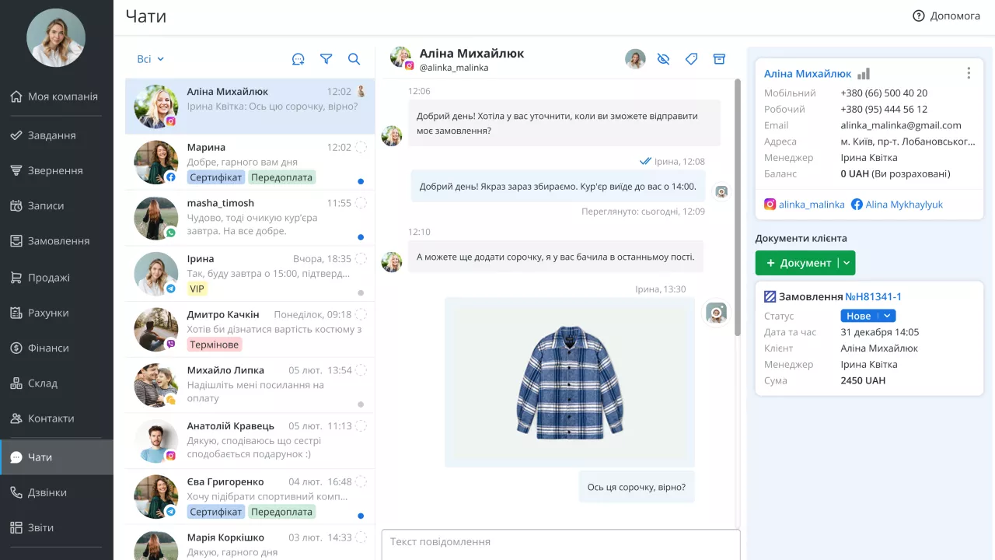Expand the Всі chat filter dropdown
Image resolution: width=995 pixels, height=560 pixels.
coord(151,59)
